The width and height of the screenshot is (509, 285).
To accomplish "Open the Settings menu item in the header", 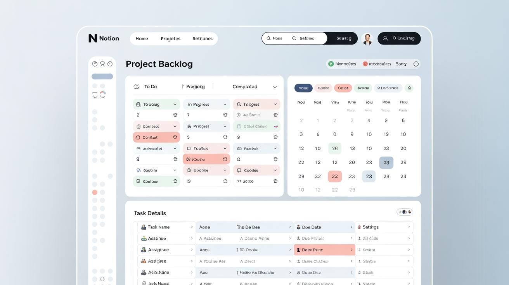I will (202, 38).
